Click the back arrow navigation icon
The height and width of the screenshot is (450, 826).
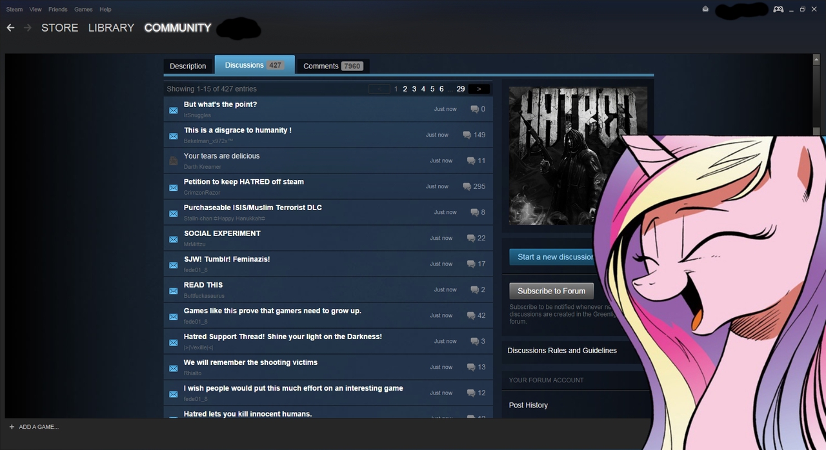point(10,28)
